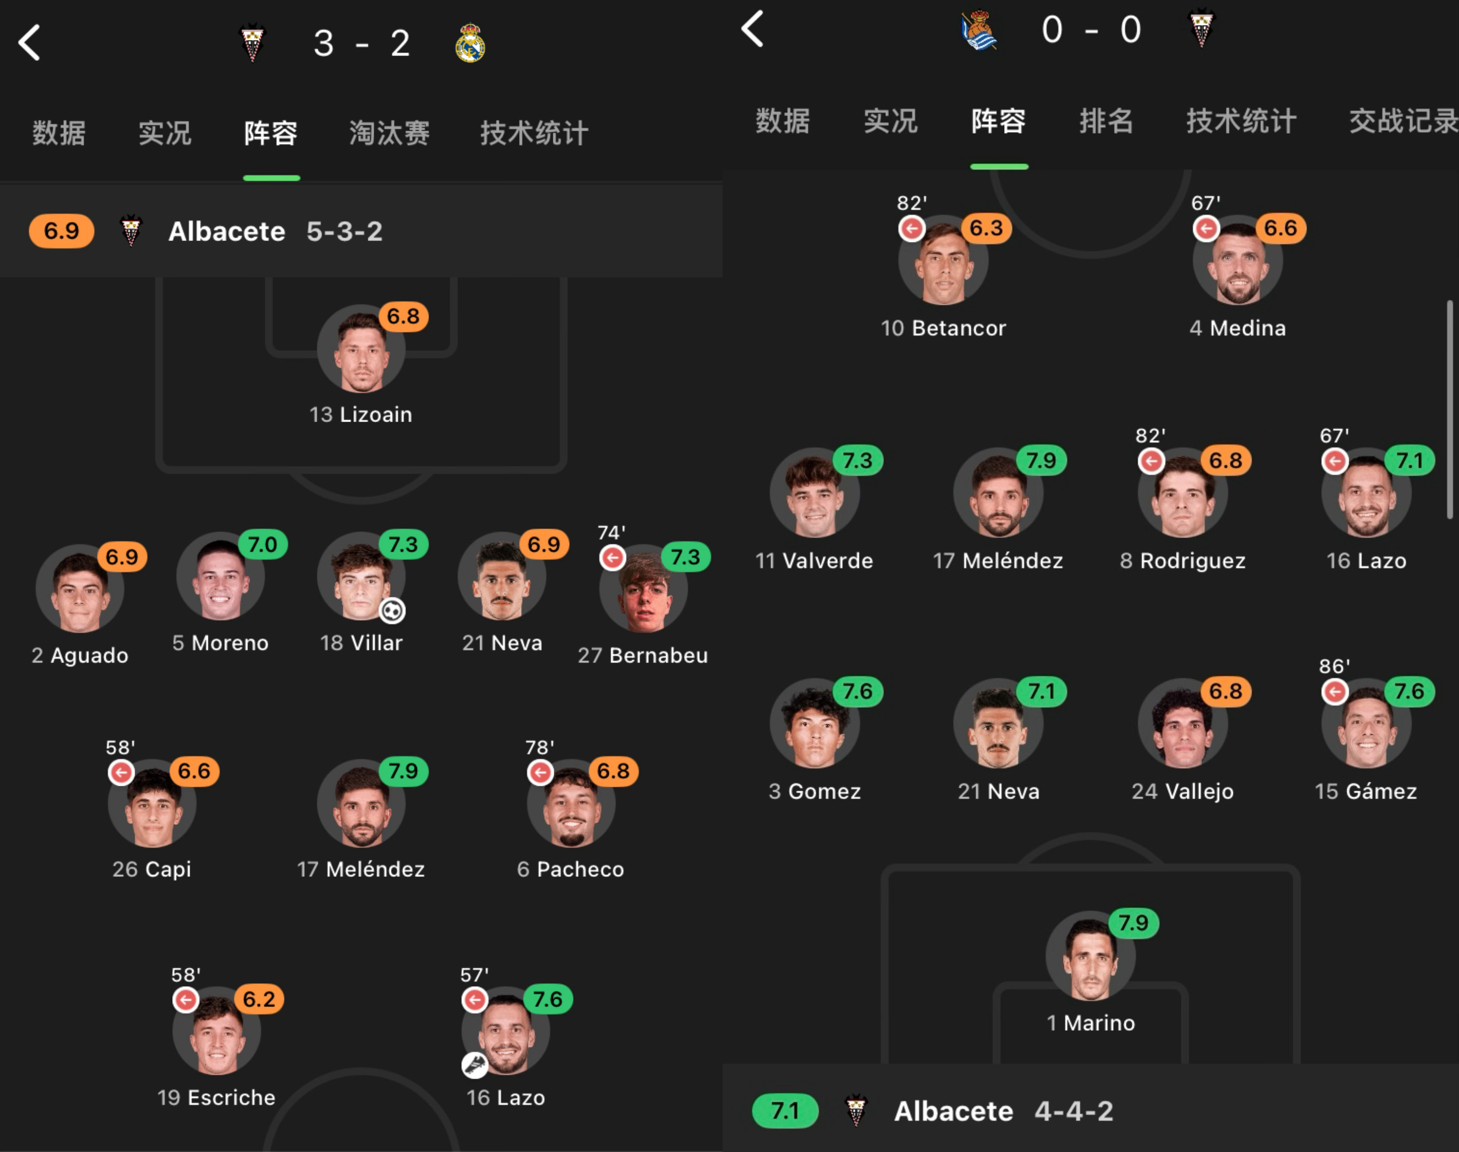Open the 实况 tab on the right screen
Screen dimensions: 1459x1152
point(890,122)
